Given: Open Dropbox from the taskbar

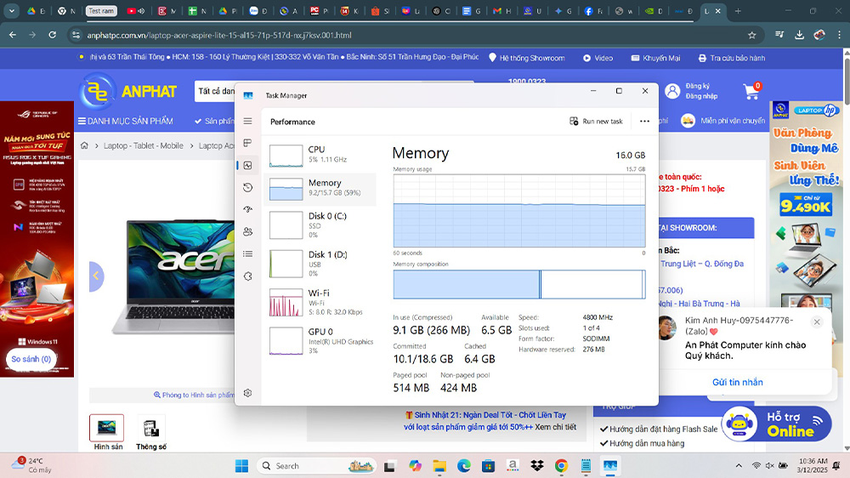Looking at the screenshot, I should tap(536, 465).
